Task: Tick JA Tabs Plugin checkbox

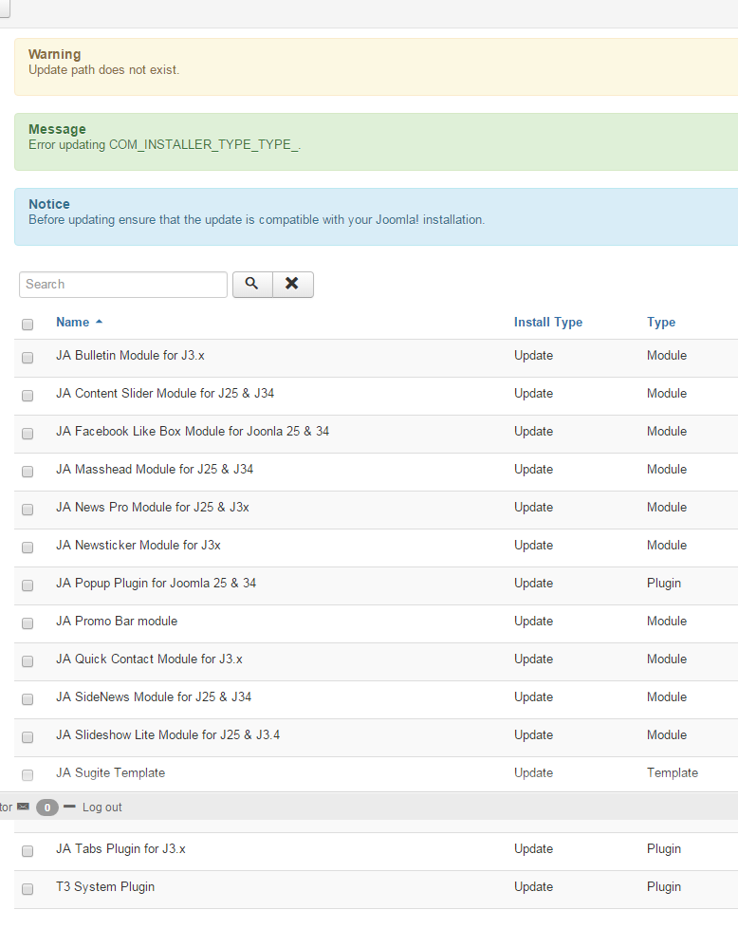Action: point(28,851)
